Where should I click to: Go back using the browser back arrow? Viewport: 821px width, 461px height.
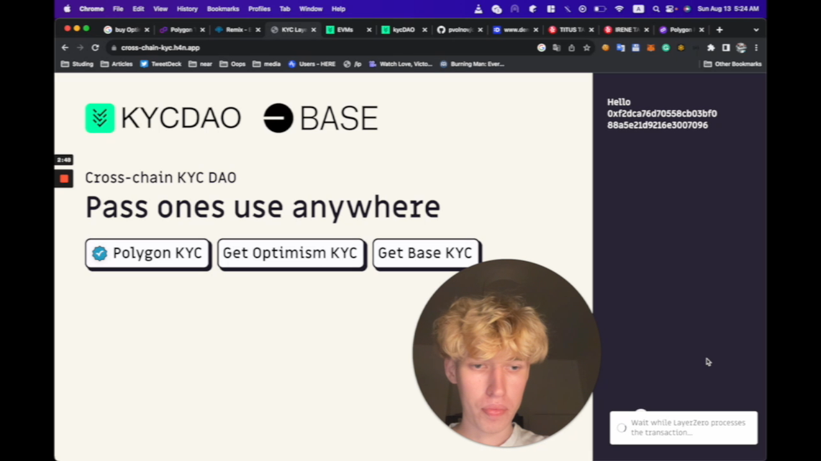65,47
